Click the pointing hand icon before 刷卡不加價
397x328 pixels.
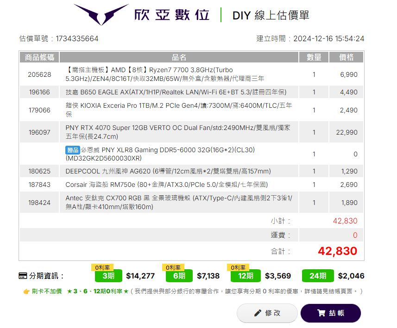pos(26,291)
